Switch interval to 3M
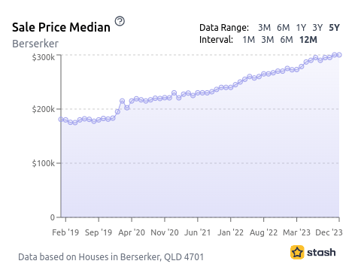The image size is (355, 273). click(268, 40)
